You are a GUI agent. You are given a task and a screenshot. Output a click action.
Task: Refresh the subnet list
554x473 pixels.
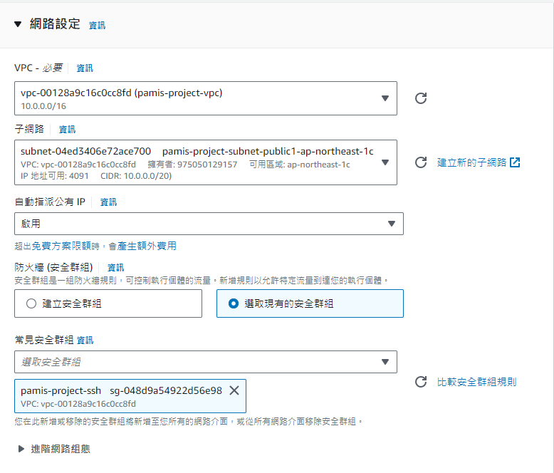(x=420, y=162)
